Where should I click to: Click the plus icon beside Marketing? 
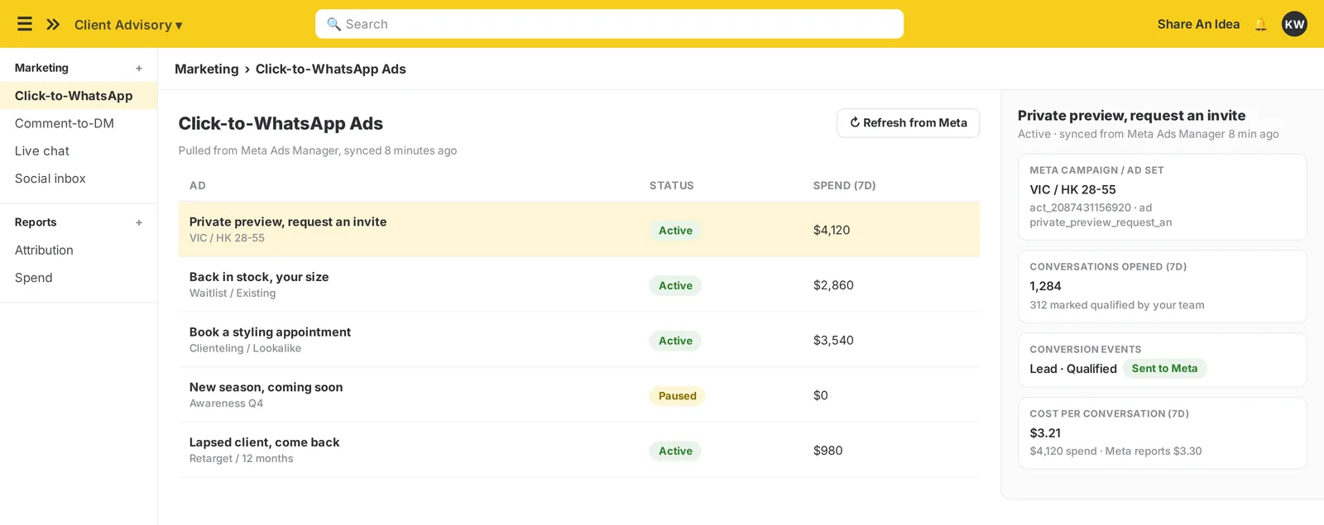click(139, 69)
